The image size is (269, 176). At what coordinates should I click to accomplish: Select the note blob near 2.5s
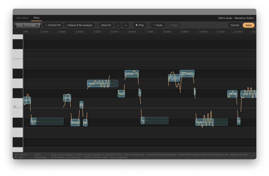(x=67, y=98)
